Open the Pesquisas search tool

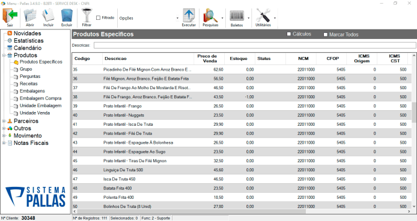click(x=210, y=16)
